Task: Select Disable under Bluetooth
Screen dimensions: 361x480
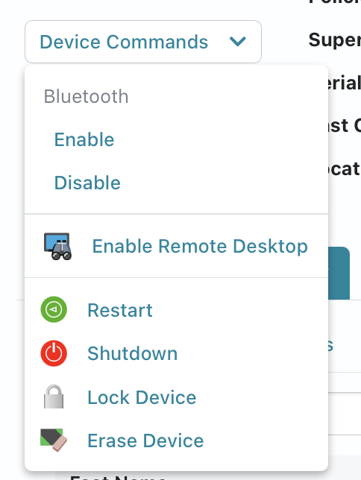Action: coord(87,183)
